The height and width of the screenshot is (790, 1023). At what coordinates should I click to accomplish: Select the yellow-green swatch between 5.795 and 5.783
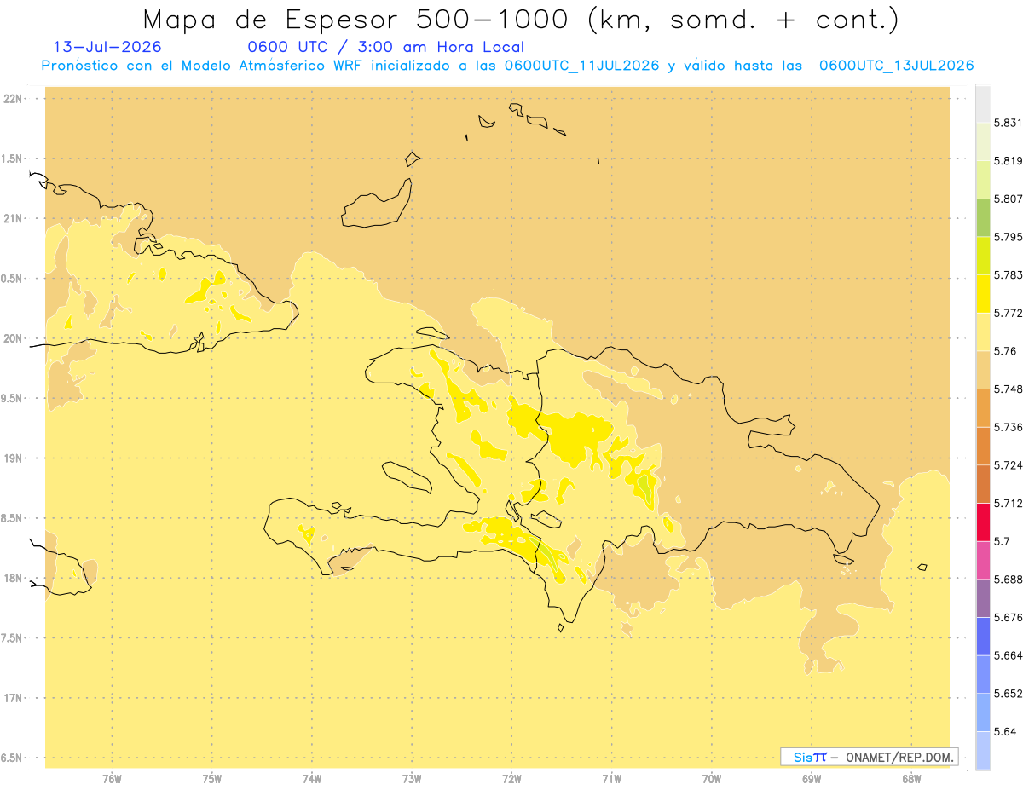click(983, 256)
